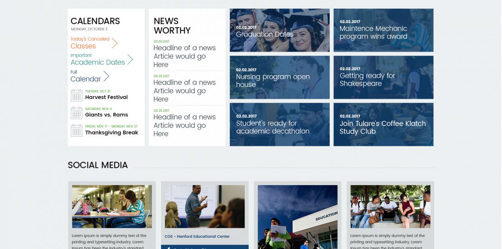Viewport: 502px width, 249px height.
Task: Click the SATURDAY, NOV 4 date label
Action: pos(98,109)
